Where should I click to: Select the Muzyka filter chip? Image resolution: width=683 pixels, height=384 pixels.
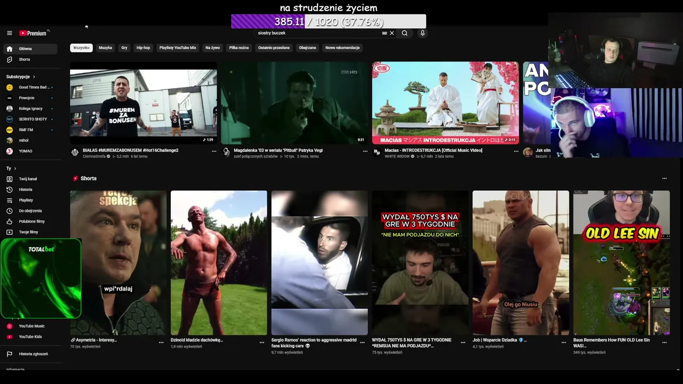[x=105, y=47]
